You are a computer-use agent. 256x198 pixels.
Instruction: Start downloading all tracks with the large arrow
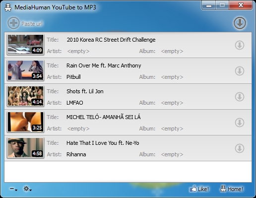pos(240,23)
